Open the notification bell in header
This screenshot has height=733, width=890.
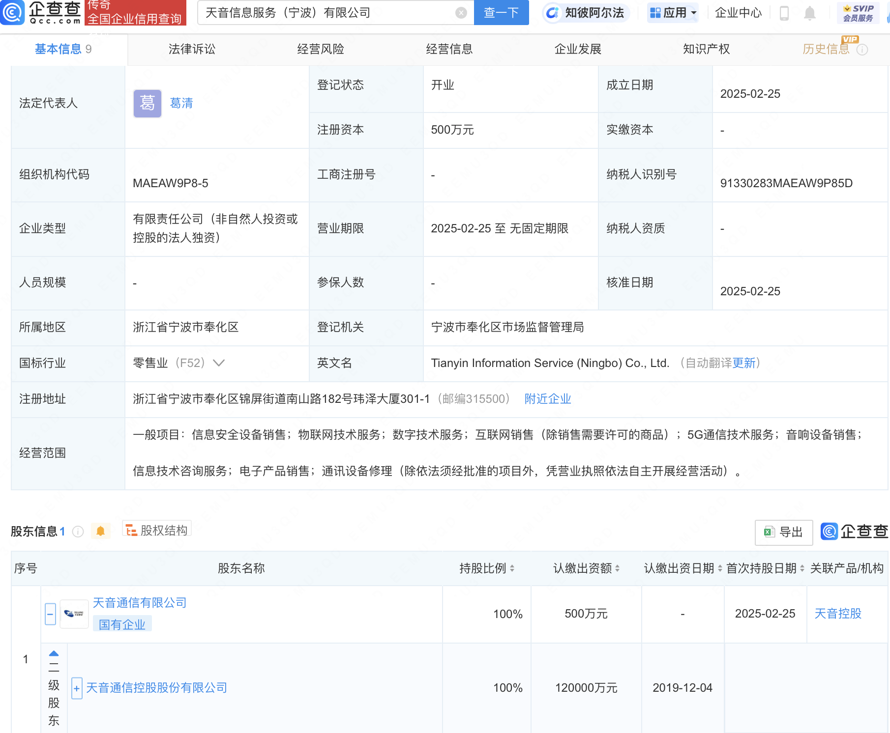coord(809,13)
